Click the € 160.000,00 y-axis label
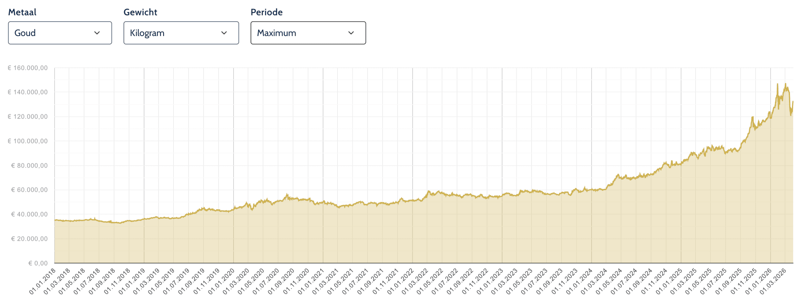This screenshot has width=809, height=302. (28, 68)
